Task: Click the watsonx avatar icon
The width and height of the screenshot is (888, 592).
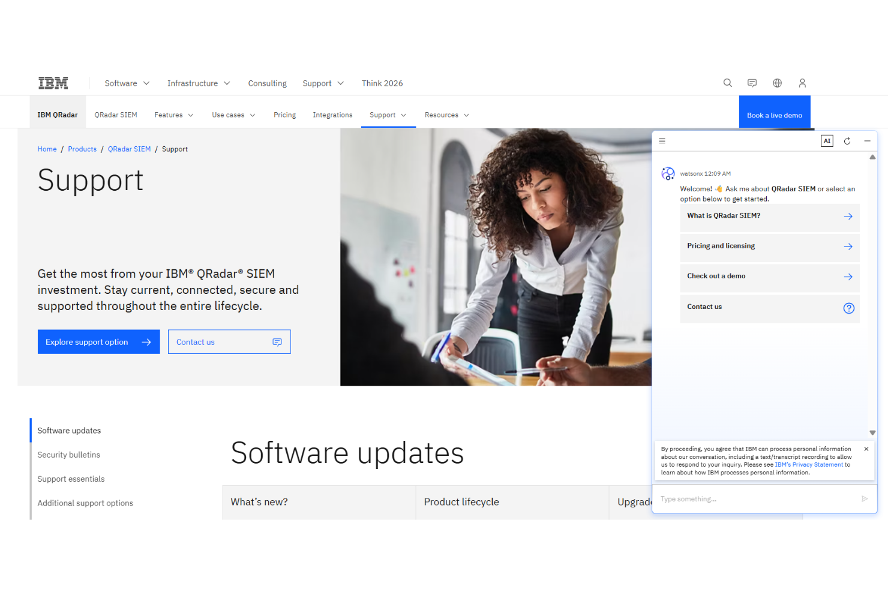Action: [x=668, y=174]
